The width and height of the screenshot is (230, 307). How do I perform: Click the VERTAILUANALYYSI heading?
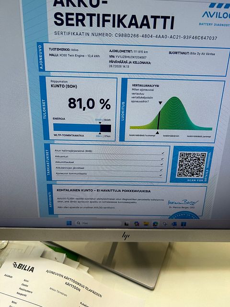tap(146, 85)
